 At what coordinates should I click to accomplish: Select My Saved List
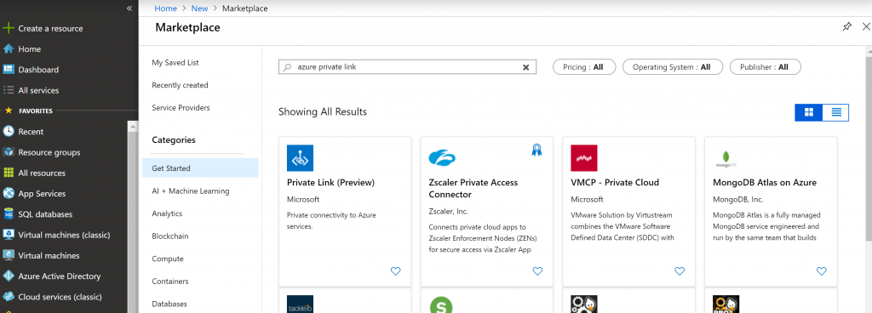click(x=175, y=63)
